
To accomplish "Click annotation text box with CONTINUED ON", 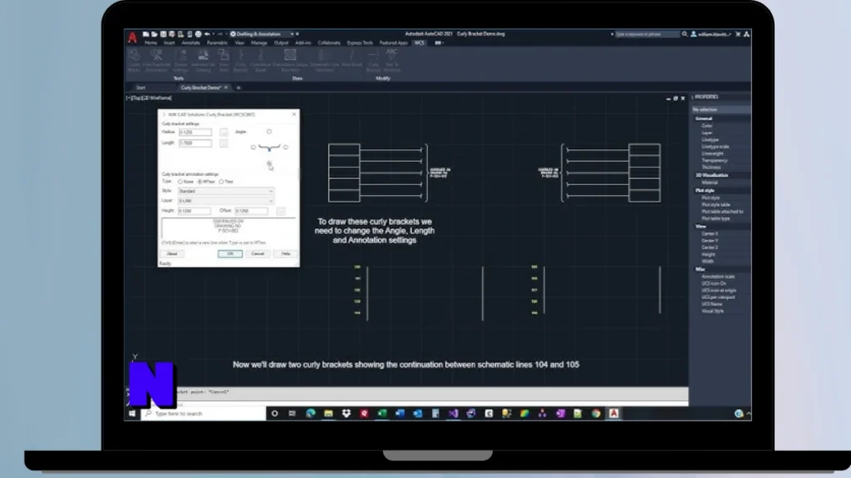I will [x=229, y=227].
